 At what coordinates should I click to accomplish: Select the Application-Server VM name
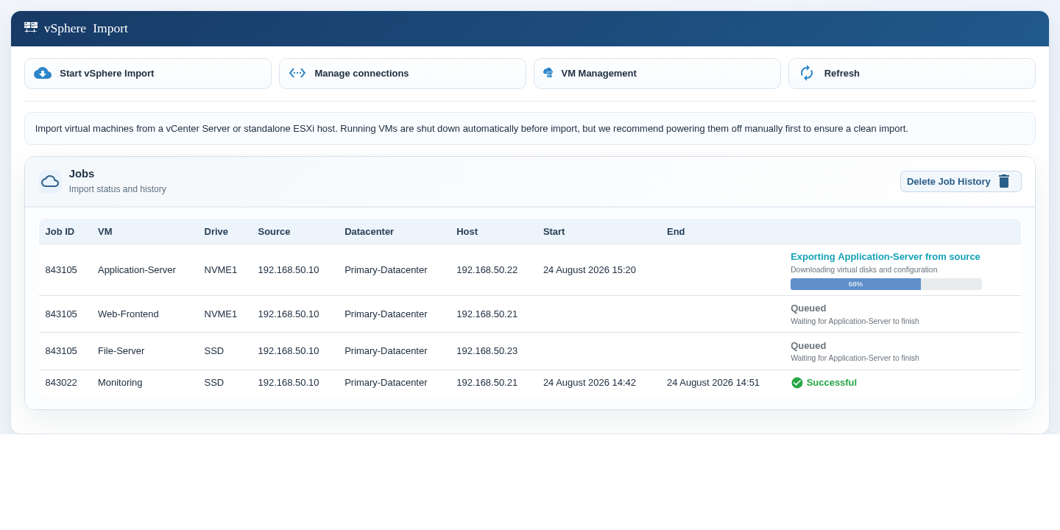137,269
